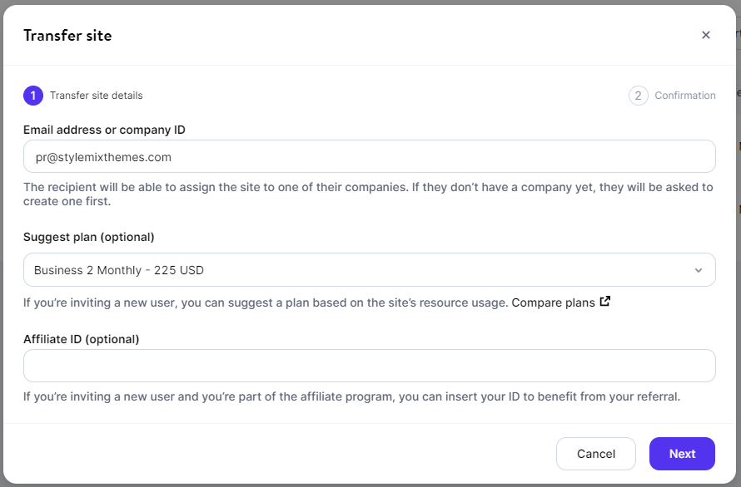The width and height of the screenshot is (741, 487).
Task: Open the Suggest plan dropdown showing Business 2 Monthly
Action: tap(370, 270)
